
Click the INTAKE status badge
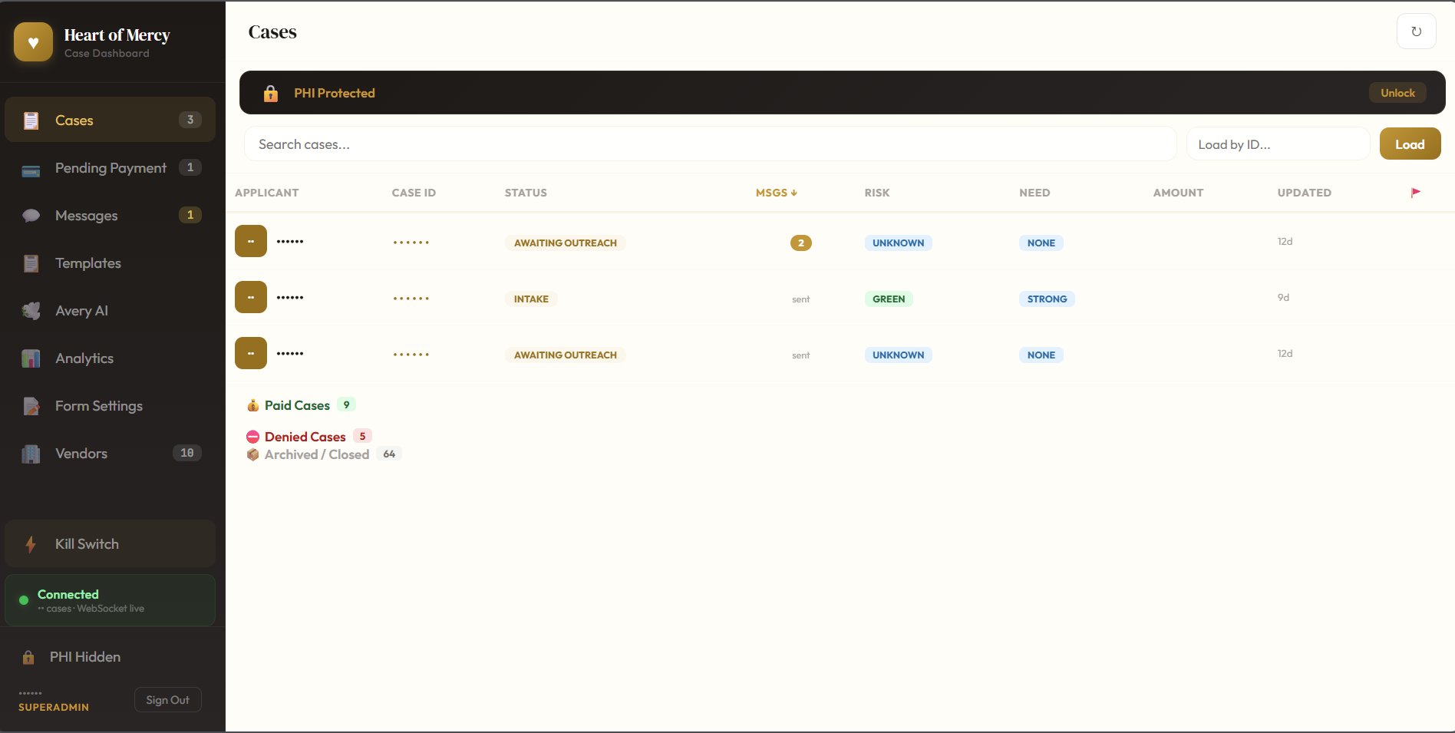pos(531,299)
